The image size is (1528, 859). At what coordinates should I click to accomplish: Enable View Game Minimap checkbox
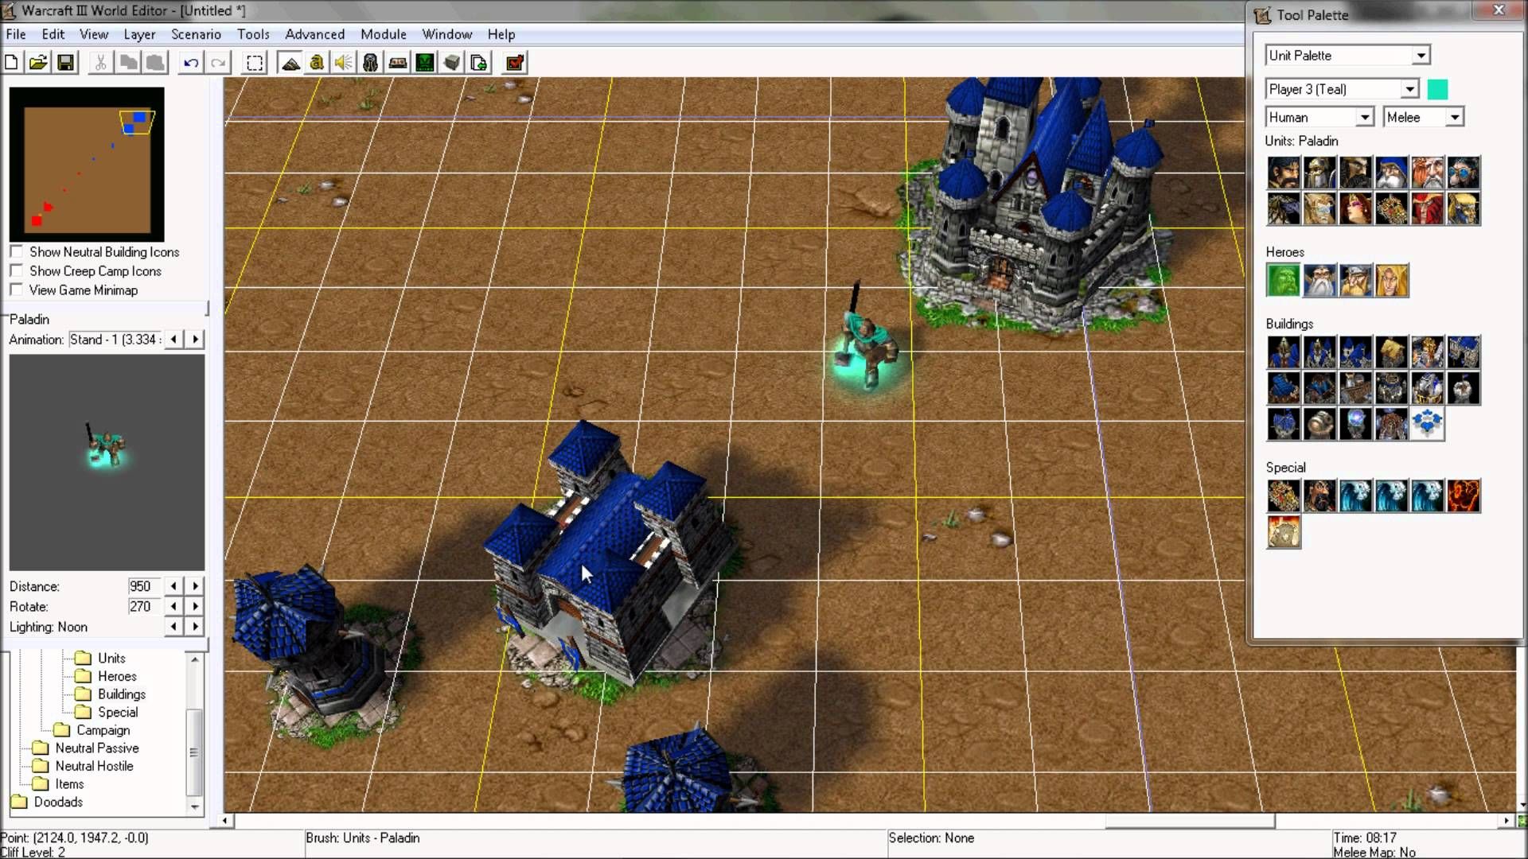pyautogui.click(x=16, y=290)
